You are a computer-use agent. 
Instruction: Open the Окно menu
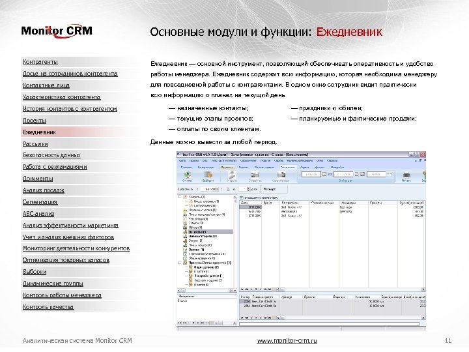[x=319, y=161]
